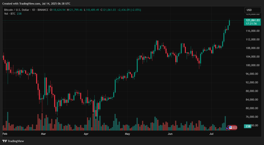The height and width of the screenshot is (145, 264).
Task: Open the USD currency selector
Action: [249, 10]
